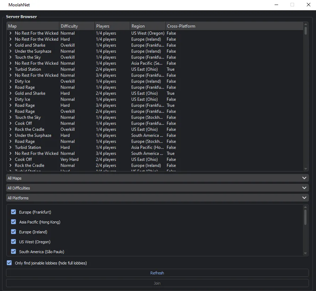This screenshot has height=291, width=316.
Task: Select Gold and Sharke Hard server
Action: click(x=155, y=93)
